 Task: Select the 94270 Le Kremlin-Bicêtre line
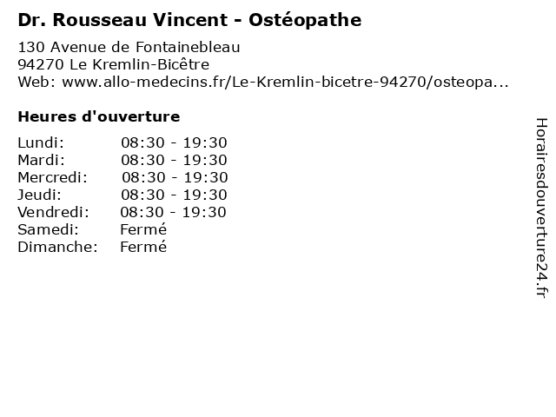pyautogui.click(x=114, y=64)
